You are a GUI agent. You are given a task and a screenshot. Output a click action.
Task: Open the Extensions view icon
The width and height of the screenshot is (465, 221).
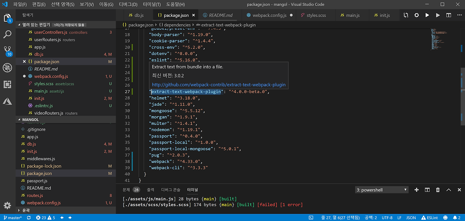(x=7, y=84)
